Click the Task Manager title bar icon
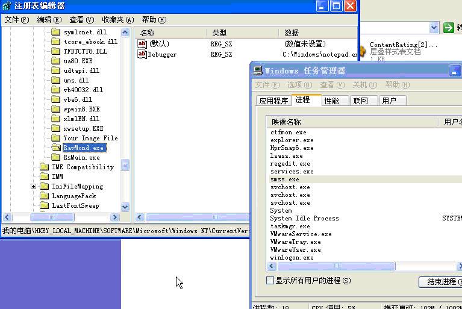The image size is (462, 309). tap(258, 70)
